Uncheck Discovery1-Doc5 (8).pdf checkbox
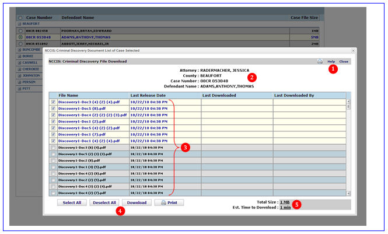 point(53,109)
